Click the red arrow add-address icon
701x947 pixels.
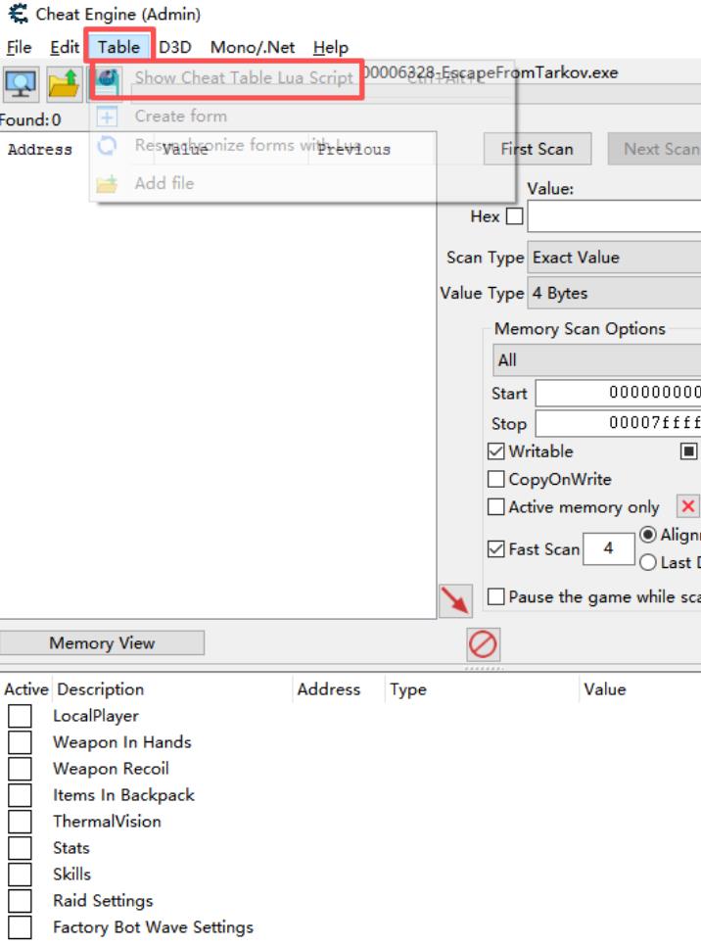455,600
